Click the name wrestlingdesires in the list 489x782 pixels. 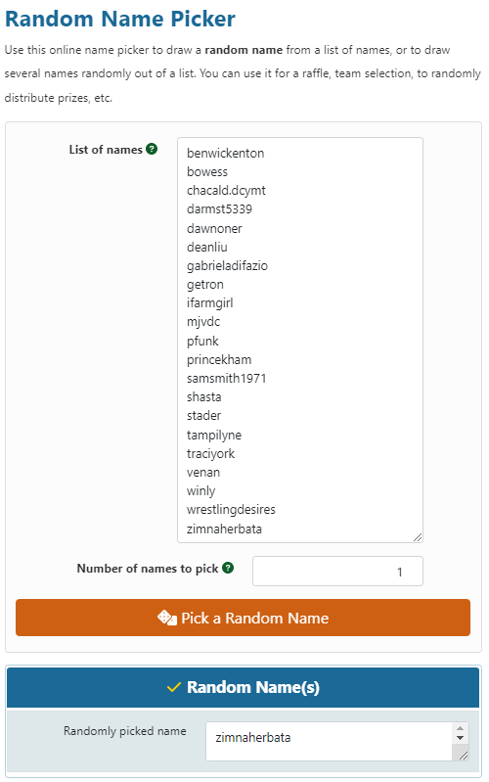tap(231, 510)
